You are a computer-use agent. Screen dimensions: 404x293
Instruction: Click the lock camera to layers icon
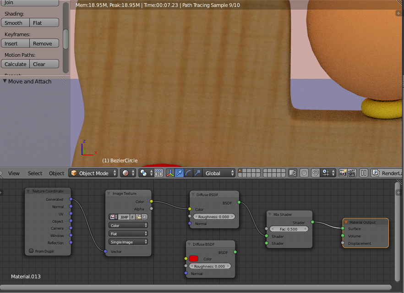point(293,173)
